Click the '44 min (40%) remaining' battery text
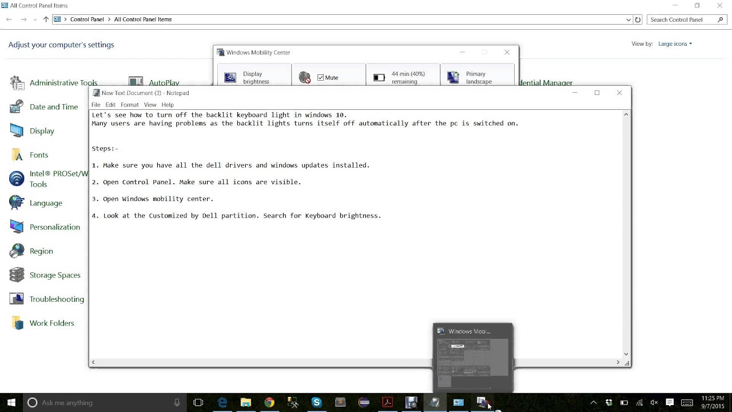 (x=408, y=78)
